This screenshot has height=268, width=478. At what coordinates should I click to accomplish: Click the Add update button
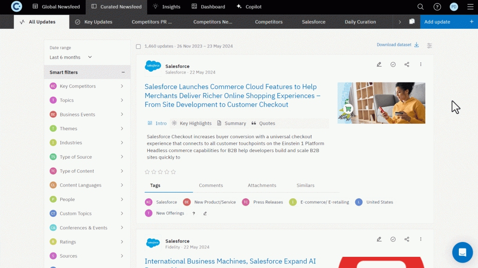[x=437, y=21]
